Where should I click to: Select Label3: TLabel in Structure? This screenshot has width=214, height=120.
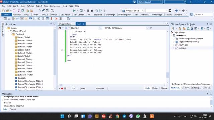[24, 56]
